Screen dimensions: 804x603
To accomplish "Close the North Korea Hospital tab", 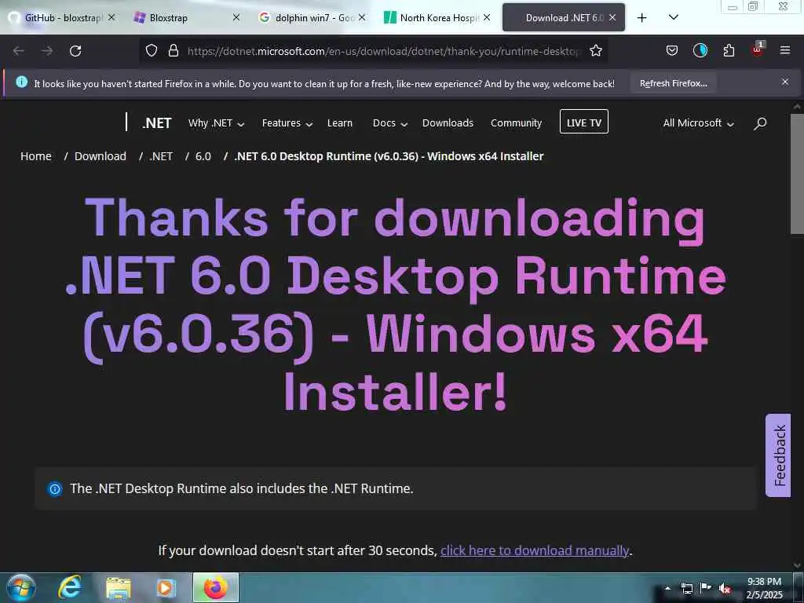I will [487, 17].
